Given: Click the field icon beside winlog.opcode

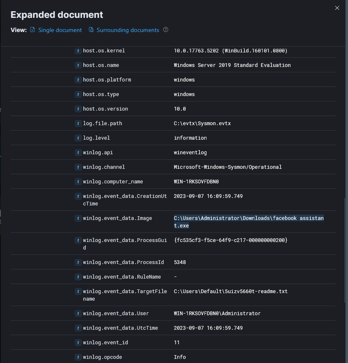Looking at the screenshot, I should tap(78, 357).
